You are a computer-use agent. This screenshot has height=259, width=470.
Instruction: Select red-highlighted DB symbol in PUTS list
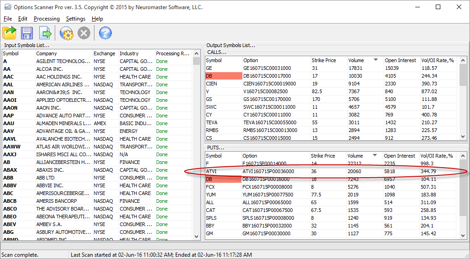(x=223, y=179)
